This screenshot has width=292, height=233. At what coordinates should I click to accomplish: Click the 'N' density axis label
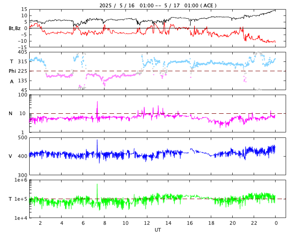10,113
